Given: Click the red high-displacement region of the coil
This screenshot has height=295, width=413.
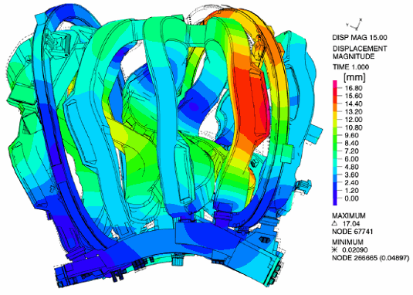Looking at the screenshot, I should (249, 105).
